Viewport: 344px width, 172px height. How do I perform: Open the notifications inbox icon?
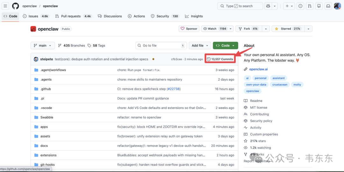[x=328, y=6]
